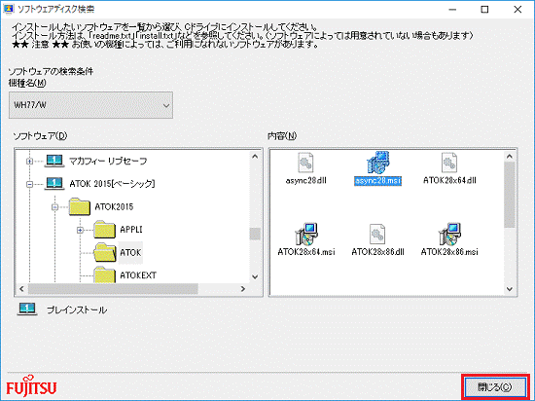Image resolution: width=535 pixels, height=401 pixels.
Task: Close the window with the X button
Action: (517, 9)
